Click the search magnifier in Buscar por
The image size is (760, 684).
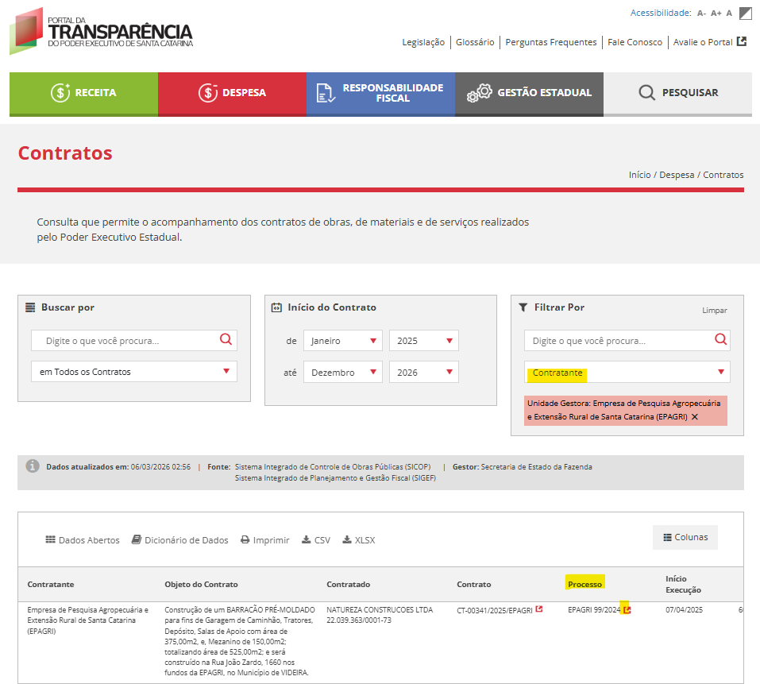[226, 340]
